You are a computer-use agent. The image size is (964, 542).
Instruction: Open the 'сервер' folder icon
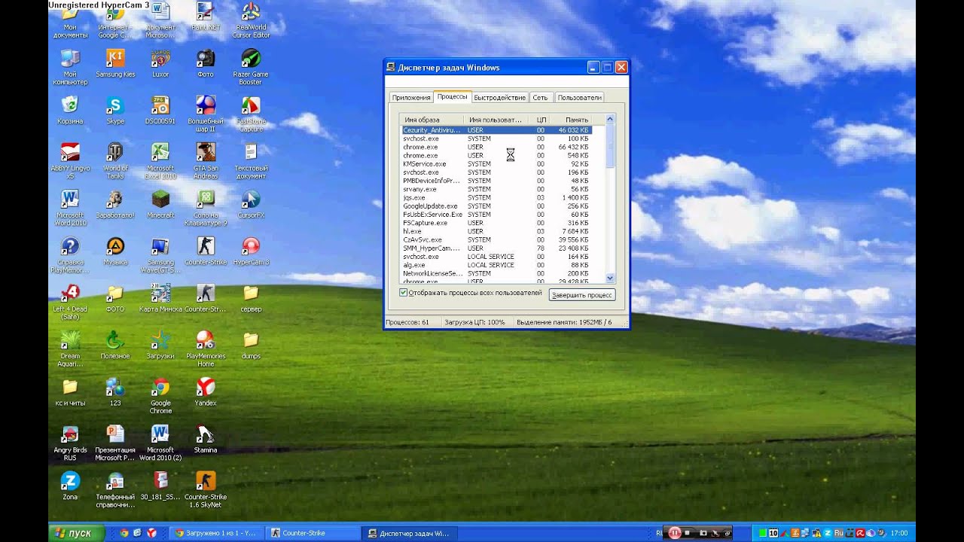point(251,298)
